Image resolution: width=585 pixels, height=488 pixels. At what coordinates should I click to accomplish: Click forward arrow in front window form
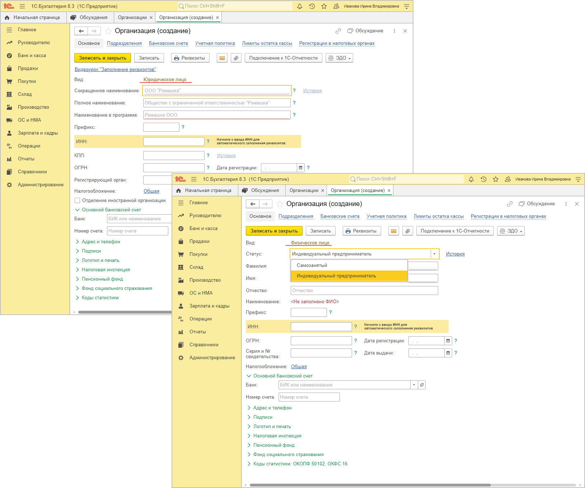click(266, 204)
